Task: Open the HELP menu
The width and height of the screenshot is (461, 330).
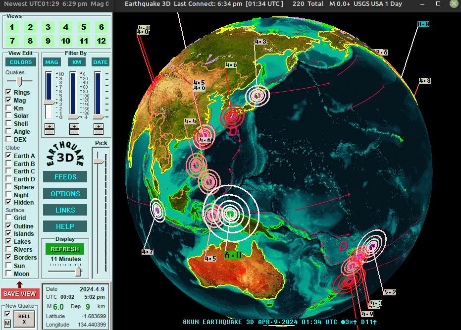Action: pos(65,226)
